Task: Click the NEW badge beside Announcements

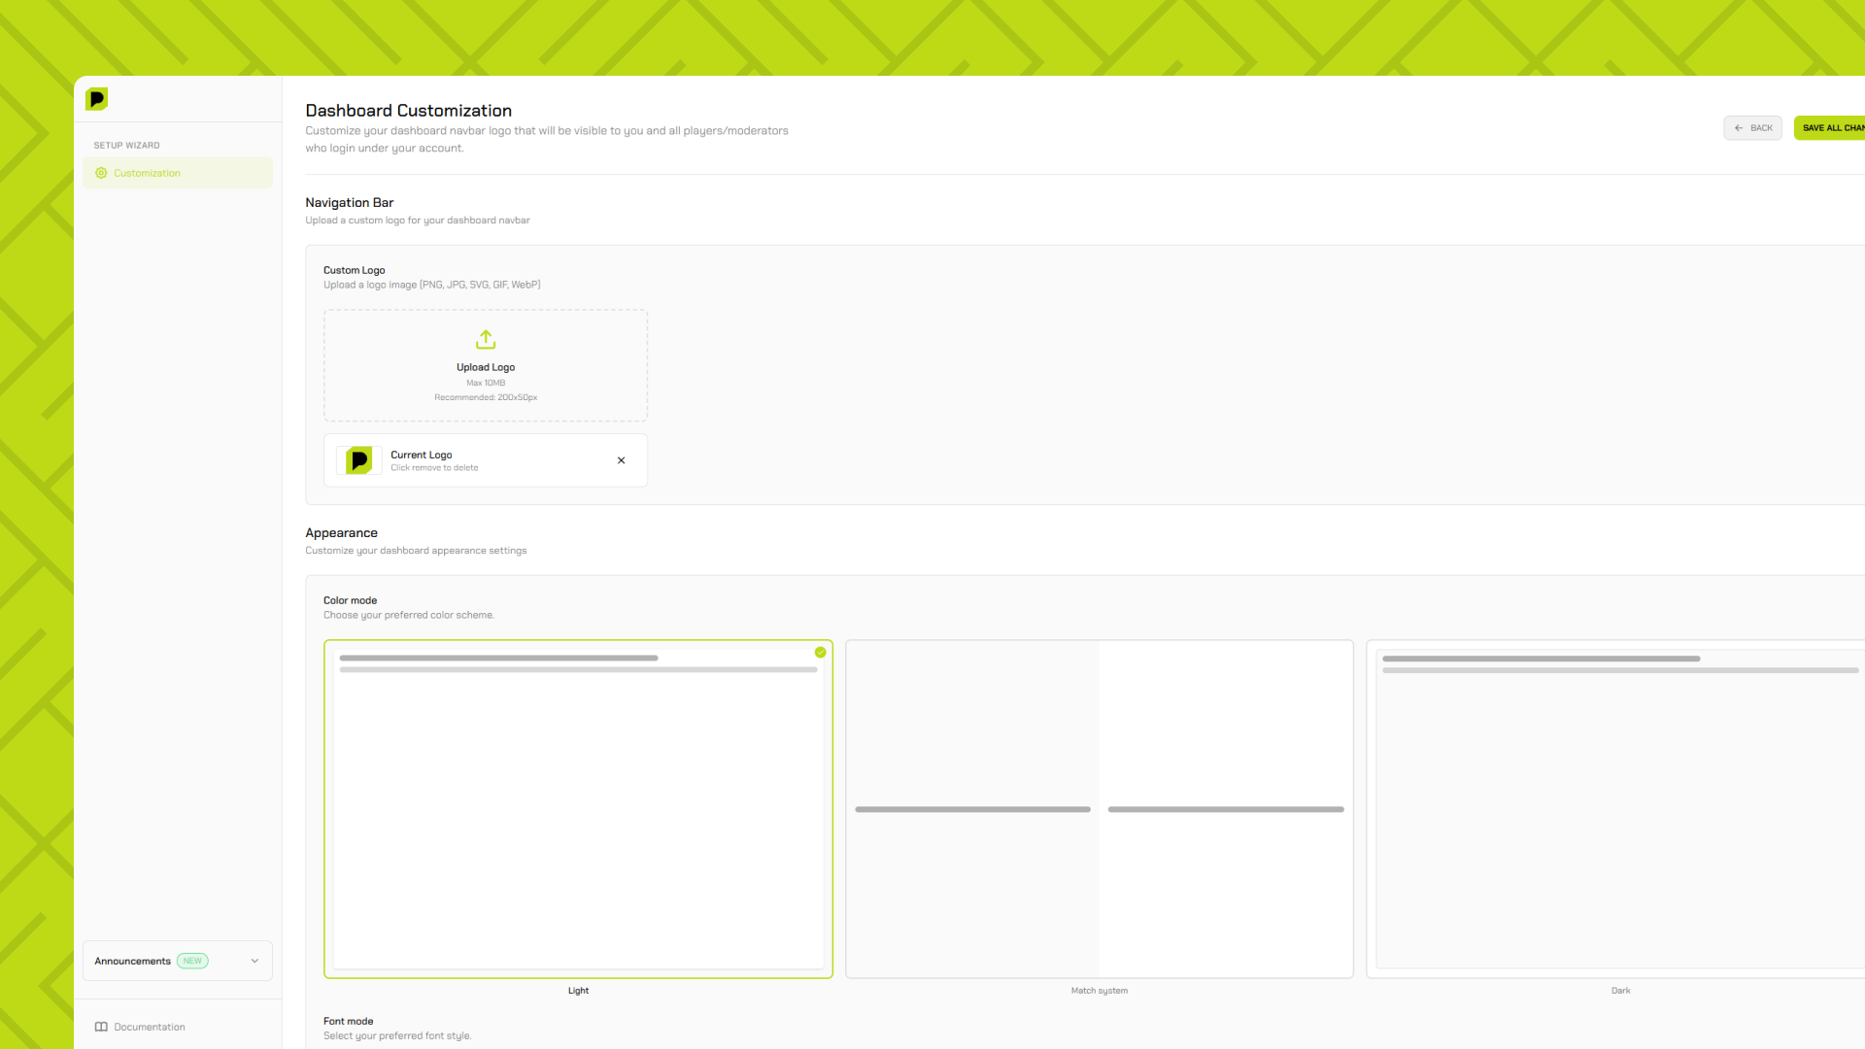Action: click(192, 961)
